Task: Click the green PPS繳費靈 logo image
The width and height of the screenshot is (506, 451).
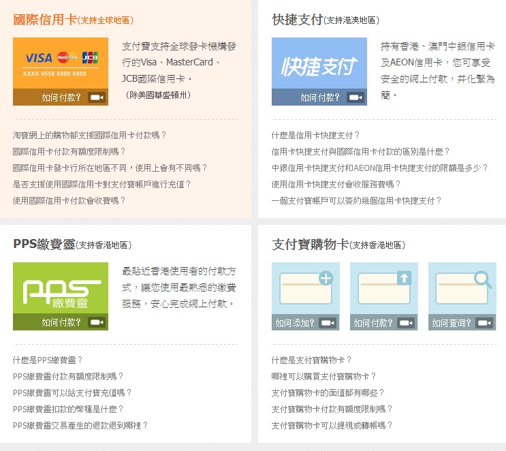Action: [x=60, y=287]
